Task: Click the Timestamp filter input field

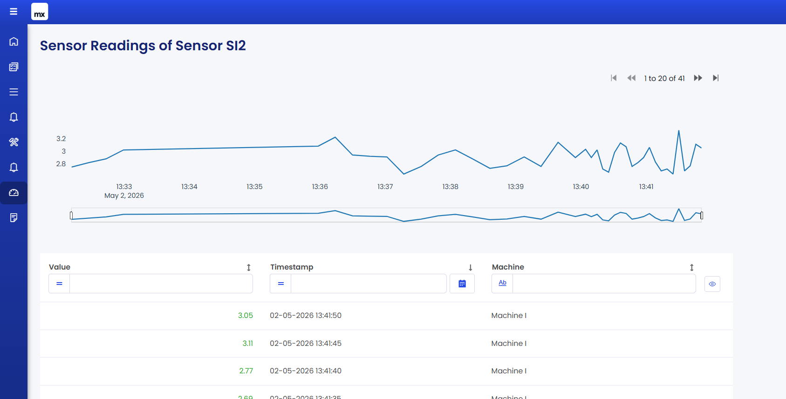Action: point(369,284)
